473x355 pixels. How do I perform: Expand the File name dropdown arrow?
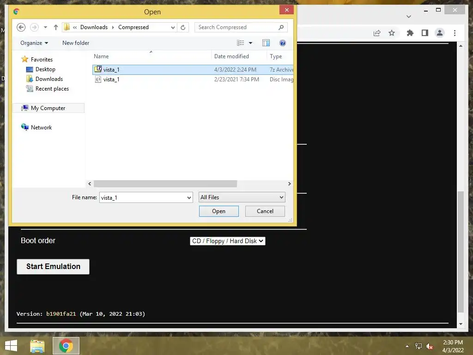pyautogui.click(x=189, y=198)
